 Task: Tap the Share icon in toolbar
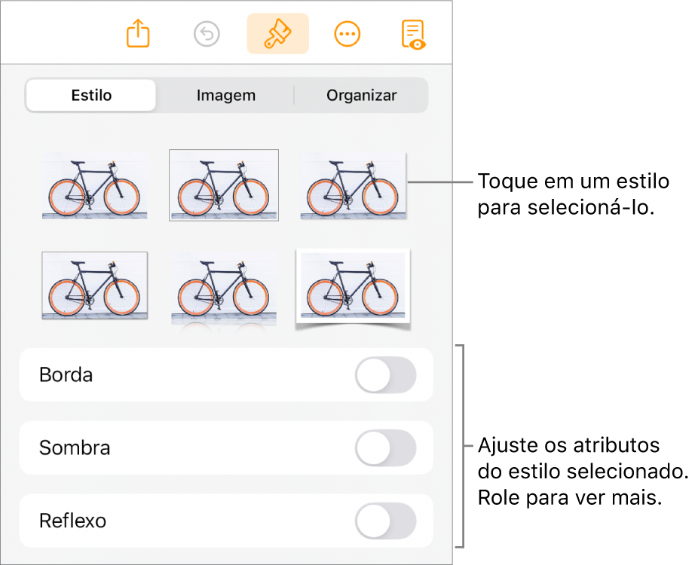[139, 34]
